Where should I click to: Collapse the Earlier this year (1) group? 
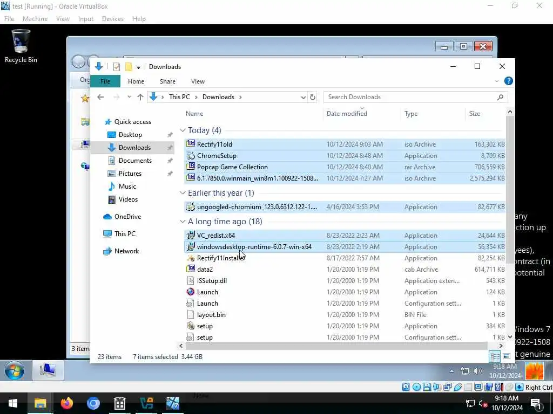pyautogui.click(x=183, y=193)
